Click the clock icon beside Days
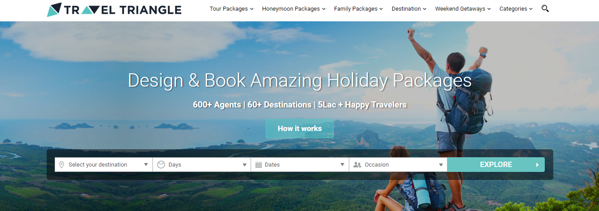This screenshot has height=211, width=599. [x=161, y=165]
